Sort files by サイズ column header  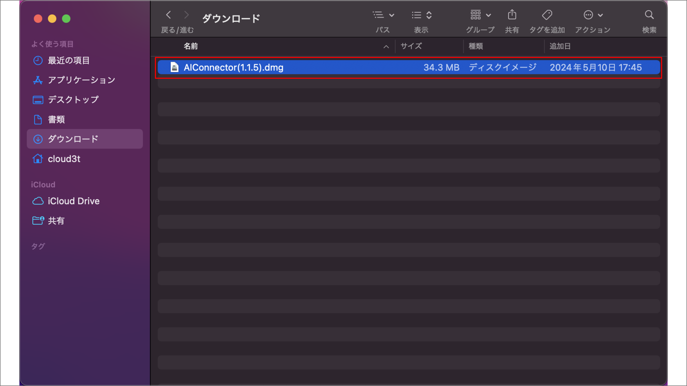click(x=411, y=46)
